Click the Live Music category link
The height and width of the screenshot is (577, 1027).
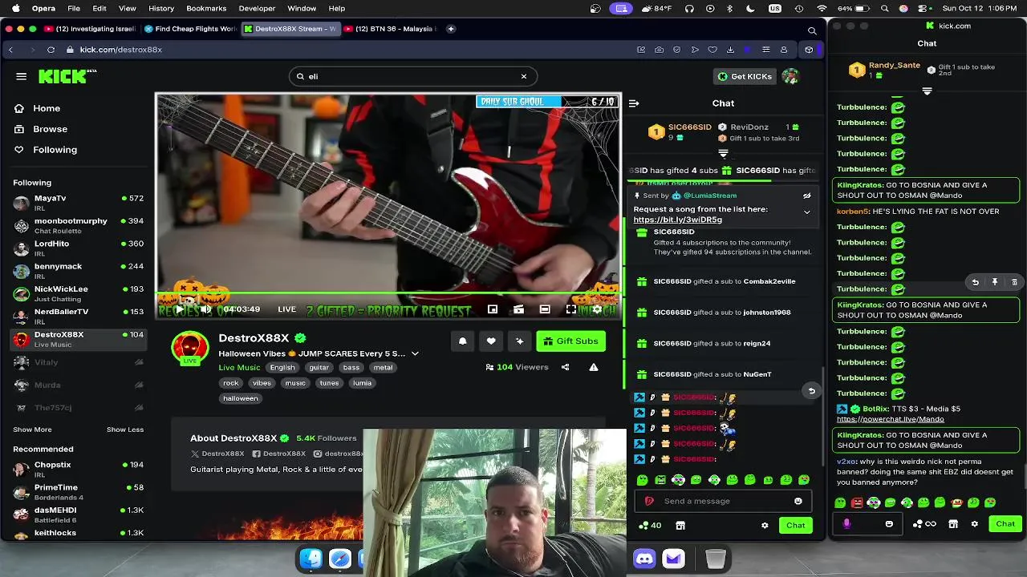pos(239,367)
